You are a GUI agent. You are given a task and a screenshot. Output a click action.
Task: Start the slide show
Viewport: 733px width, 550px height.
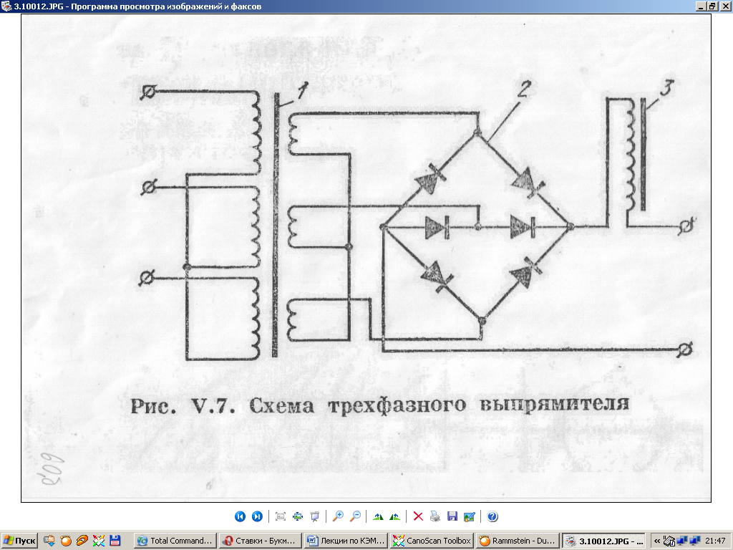[x=315, y=516]
